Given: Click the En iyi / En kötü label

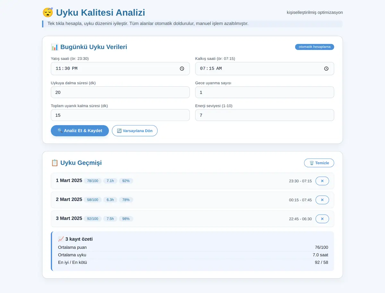Looking at the screenshot, I should point(73,263).
